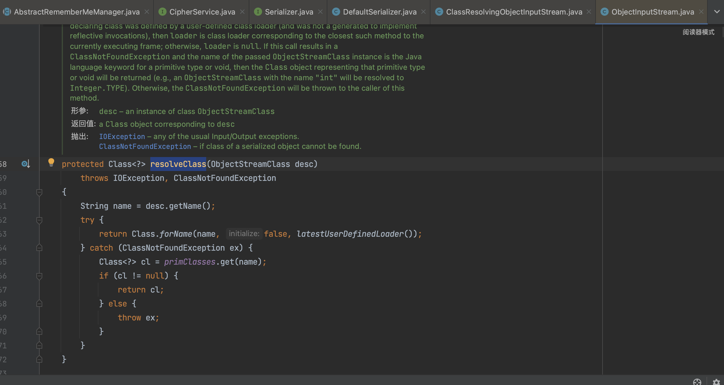Click ObjectStreamClass parameter type in signature
The image size is (724, 385).
tap(250, 164)
